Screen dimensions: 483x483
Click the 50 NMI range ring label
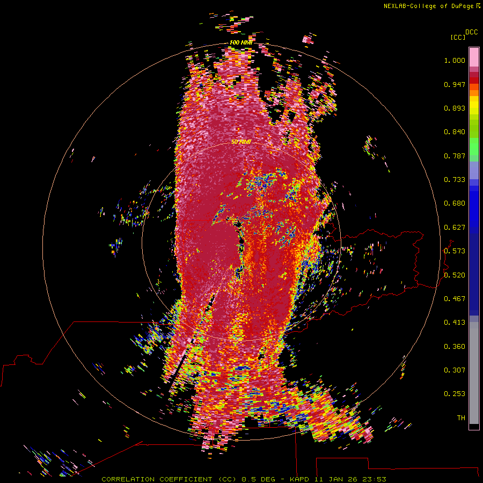241,142
